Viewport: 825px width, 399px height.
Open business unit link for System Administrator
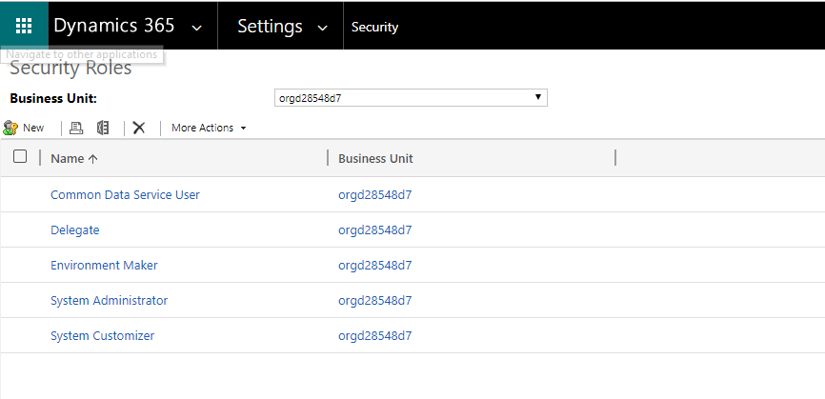pos(374,301)
